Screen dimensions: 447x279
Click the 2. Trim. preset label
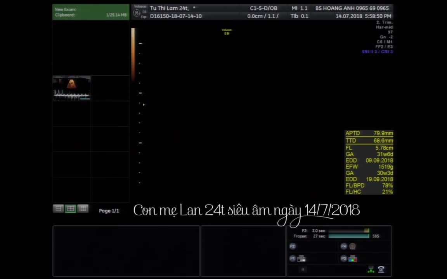tap(384, 22)
